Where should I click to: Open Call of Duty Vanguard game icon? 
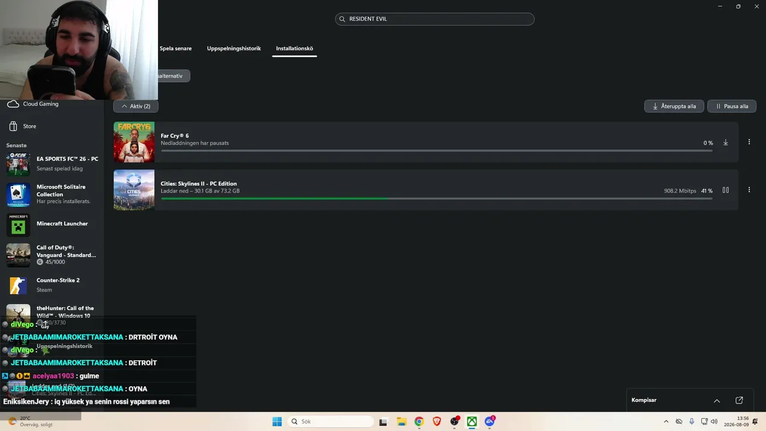click(x=18, y=255)
